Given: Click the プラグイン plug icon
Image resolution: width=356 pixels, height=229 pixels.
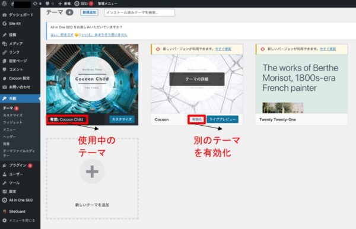Looking at the screenshot, I should [x=5, y=166].
